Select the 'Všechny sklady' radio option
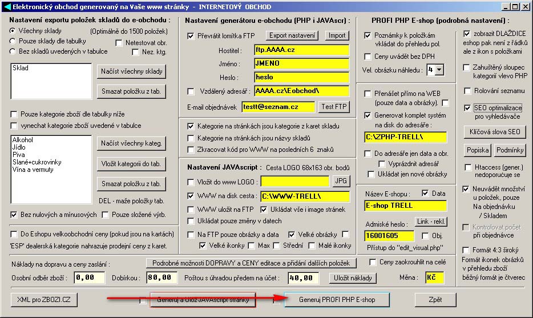The image size is (533, 318). tap(13, 31)
